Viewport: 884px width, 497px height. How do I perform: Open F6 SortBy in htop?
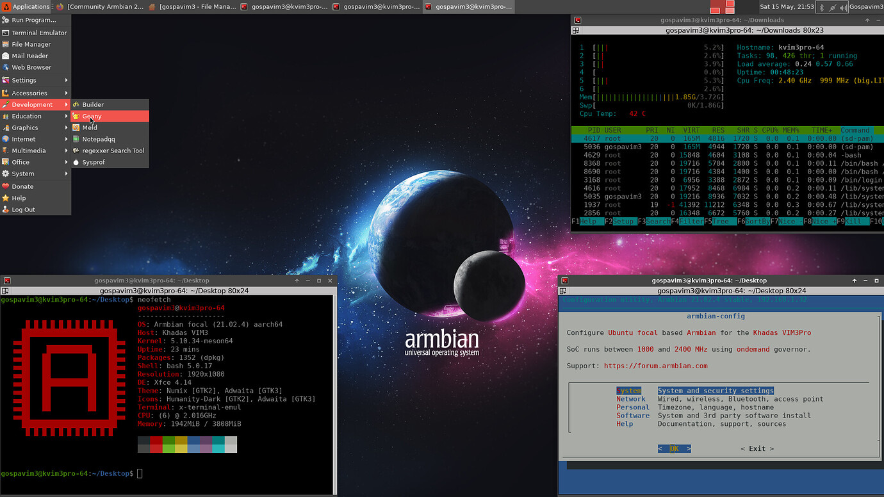coord(753,221)
